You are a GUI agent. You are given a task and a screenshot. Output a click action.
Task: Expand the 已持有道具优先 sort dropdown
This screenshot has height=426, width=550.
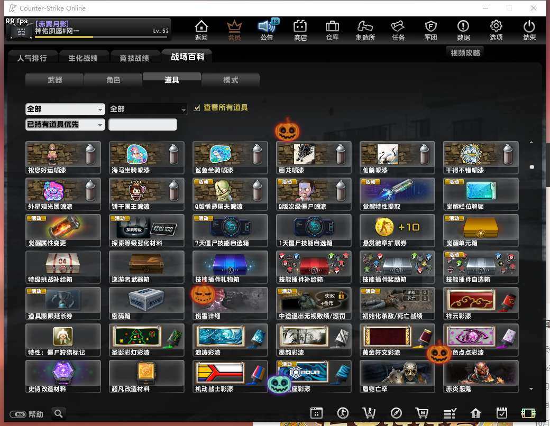click(x=65, y=124)
